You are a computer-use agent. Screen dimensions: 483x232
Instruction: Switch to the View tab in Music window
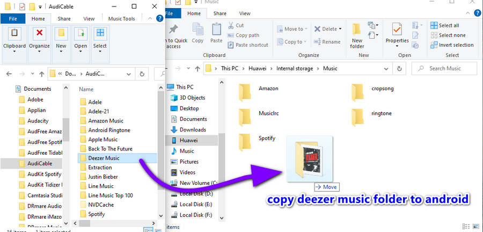pyautogui.click(x=245, y=13)
